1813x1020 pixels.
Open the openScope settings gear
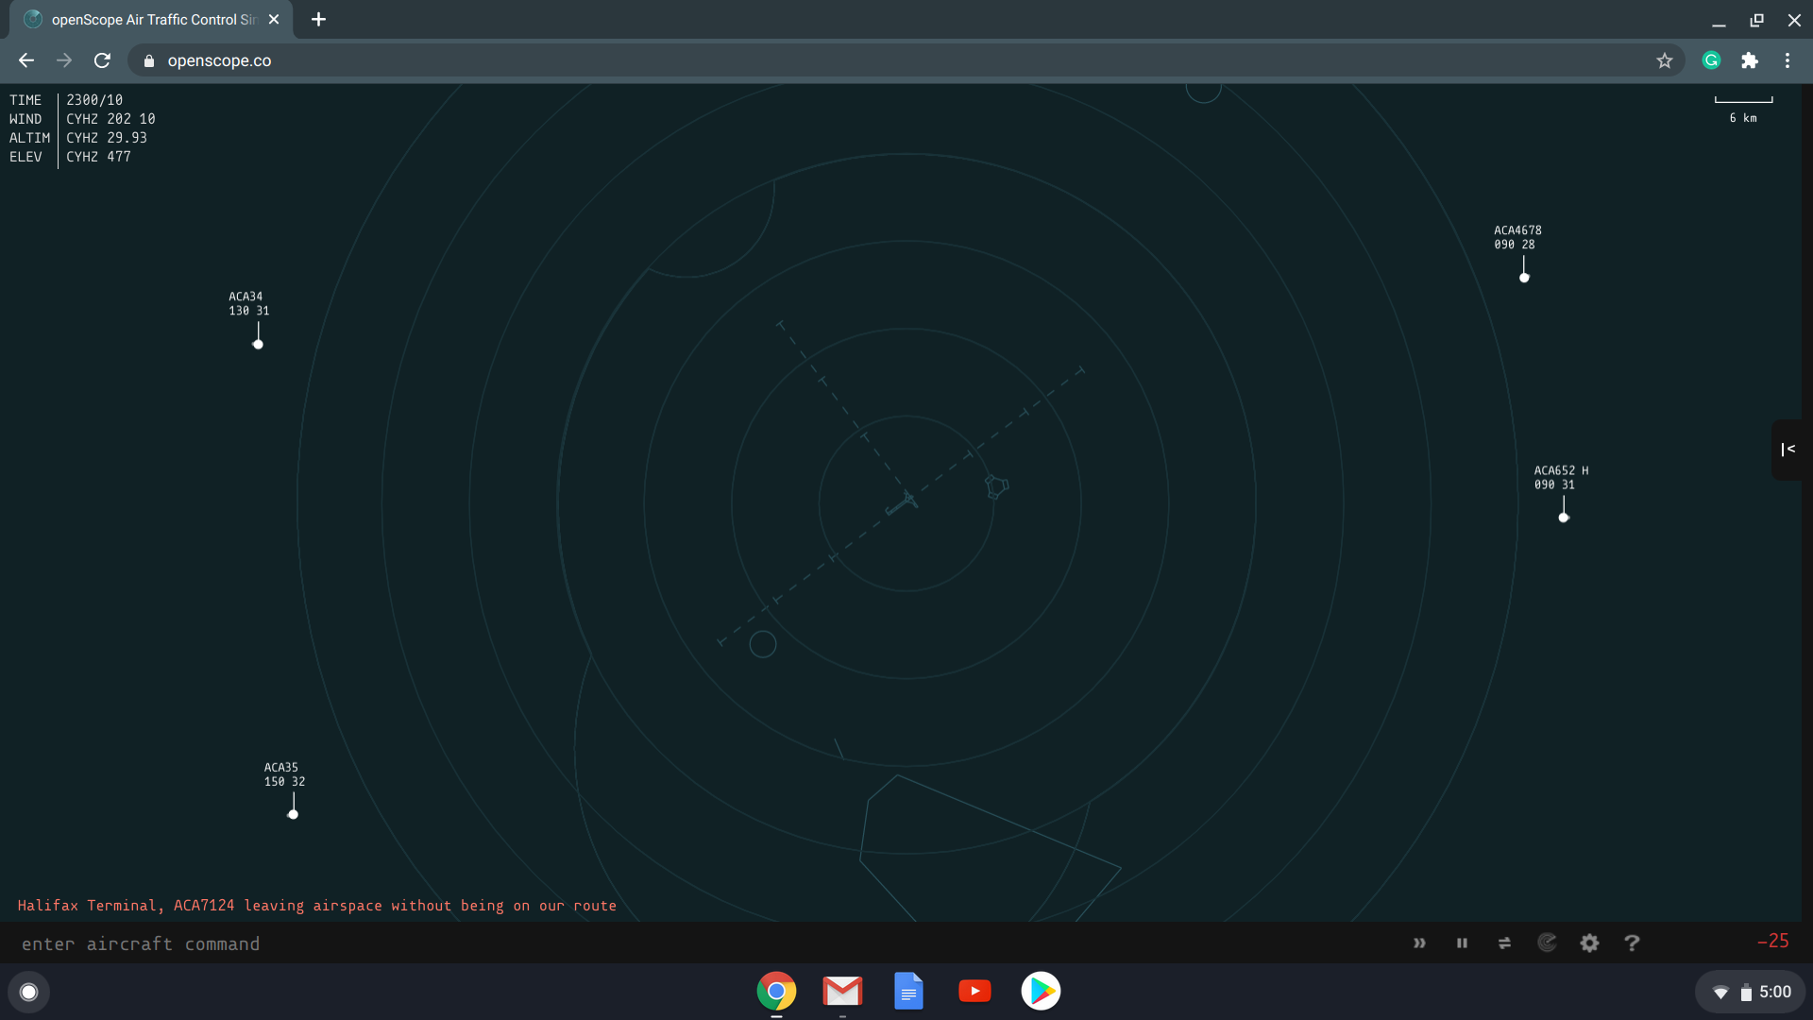click(1589, 943)
